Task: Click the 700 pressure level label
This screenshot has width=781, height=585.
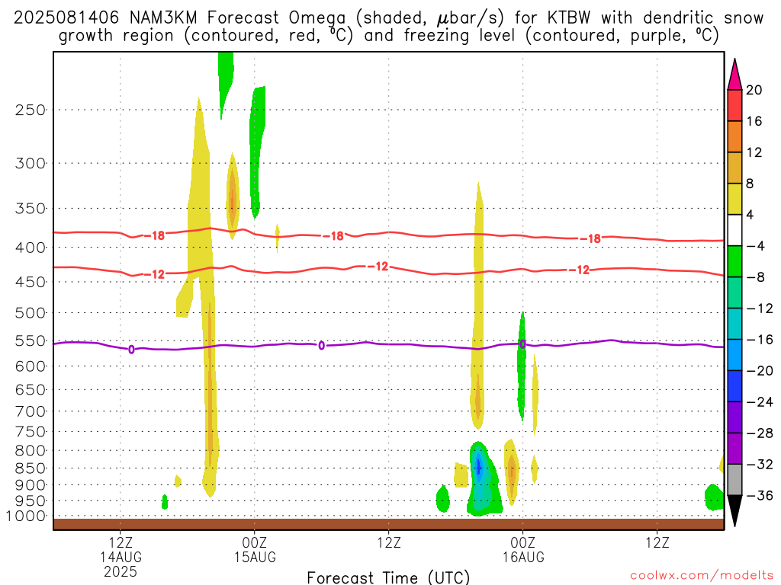Action: pyautogui.click(x=31, y=411)
